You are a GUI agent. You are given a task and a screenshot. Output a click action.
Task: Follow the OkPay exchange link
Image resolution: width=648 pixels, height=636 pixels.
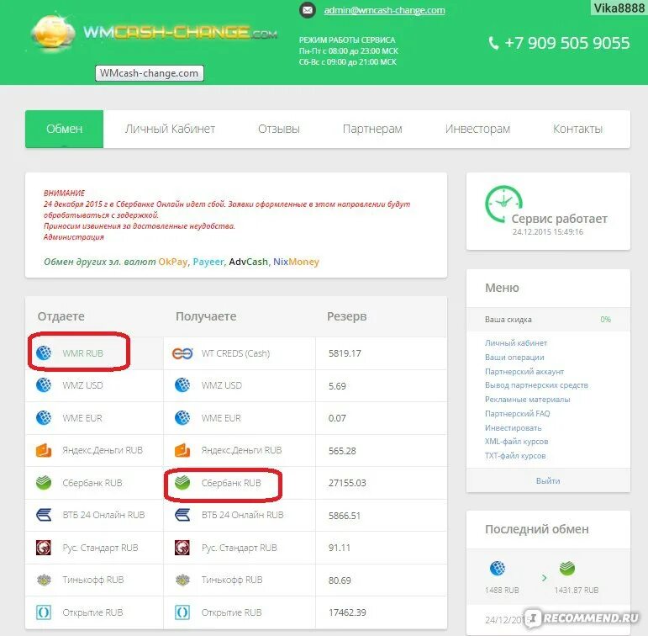(173, 262)
